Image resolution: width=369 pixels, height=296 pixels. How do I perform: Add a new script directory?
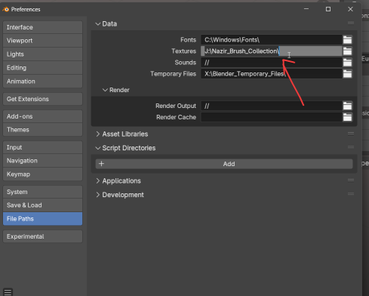(x=224, y=164)
